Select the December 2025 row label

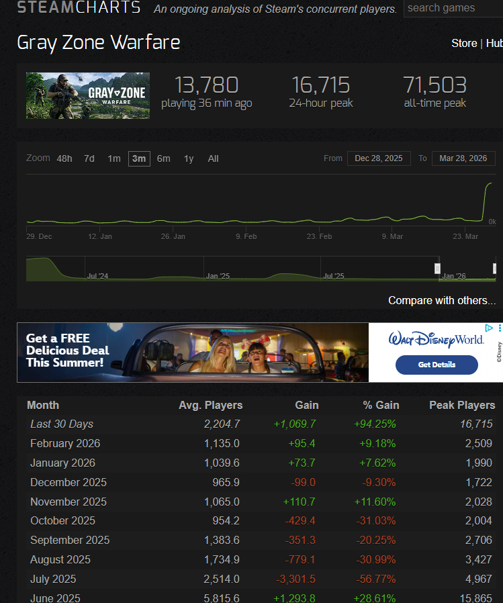[x=68, y=483]
